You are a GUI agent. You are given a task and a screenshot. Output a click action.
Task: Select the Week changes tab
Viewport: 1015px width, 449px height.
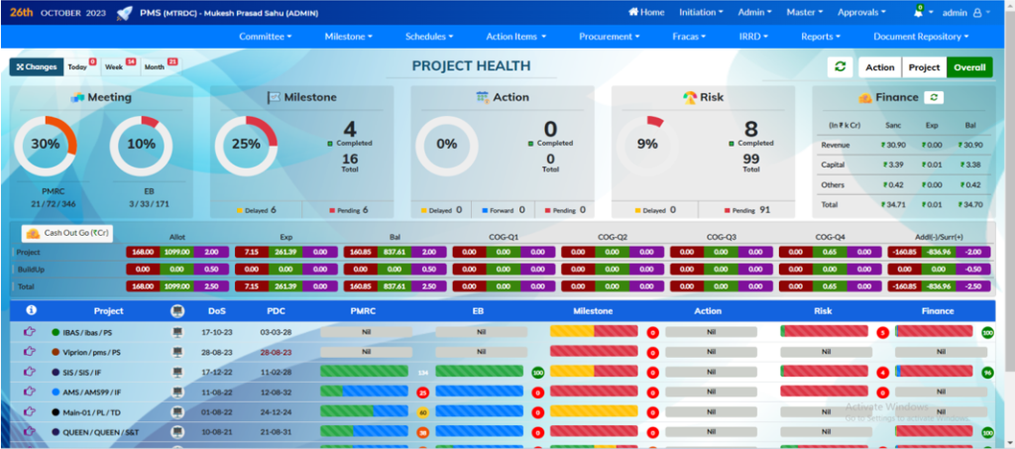click(116, 66)
